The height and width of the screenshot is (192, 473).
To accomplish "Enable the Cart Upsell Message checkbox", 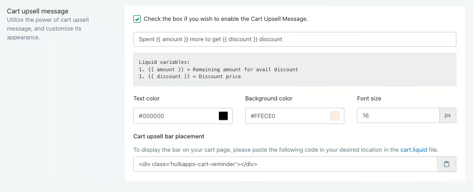I will click(137, 19).
